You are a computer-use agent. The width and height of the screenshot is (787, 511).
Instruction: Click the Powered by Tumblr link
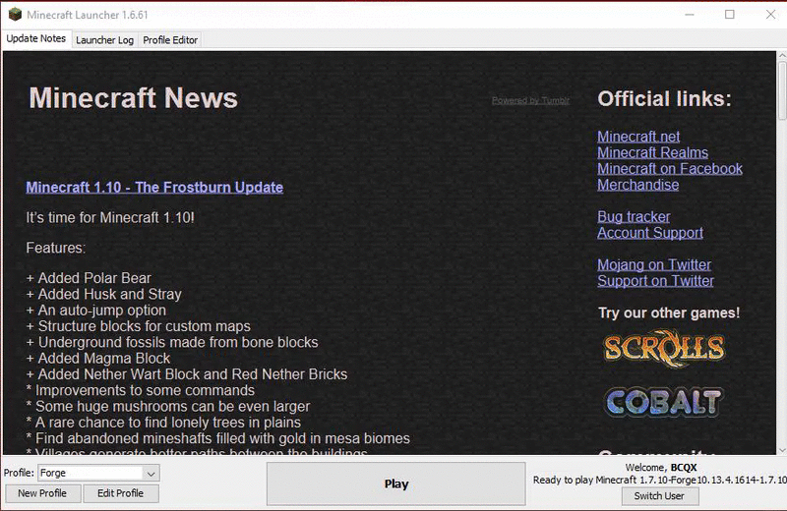pos(530,101)
